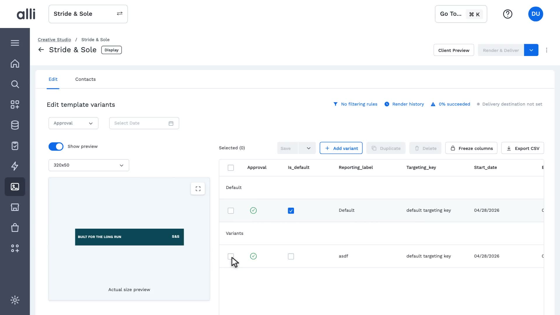Open the Search icon in the sidebar
This screenshot has height=315, width=560.
(x=15, y=84)
